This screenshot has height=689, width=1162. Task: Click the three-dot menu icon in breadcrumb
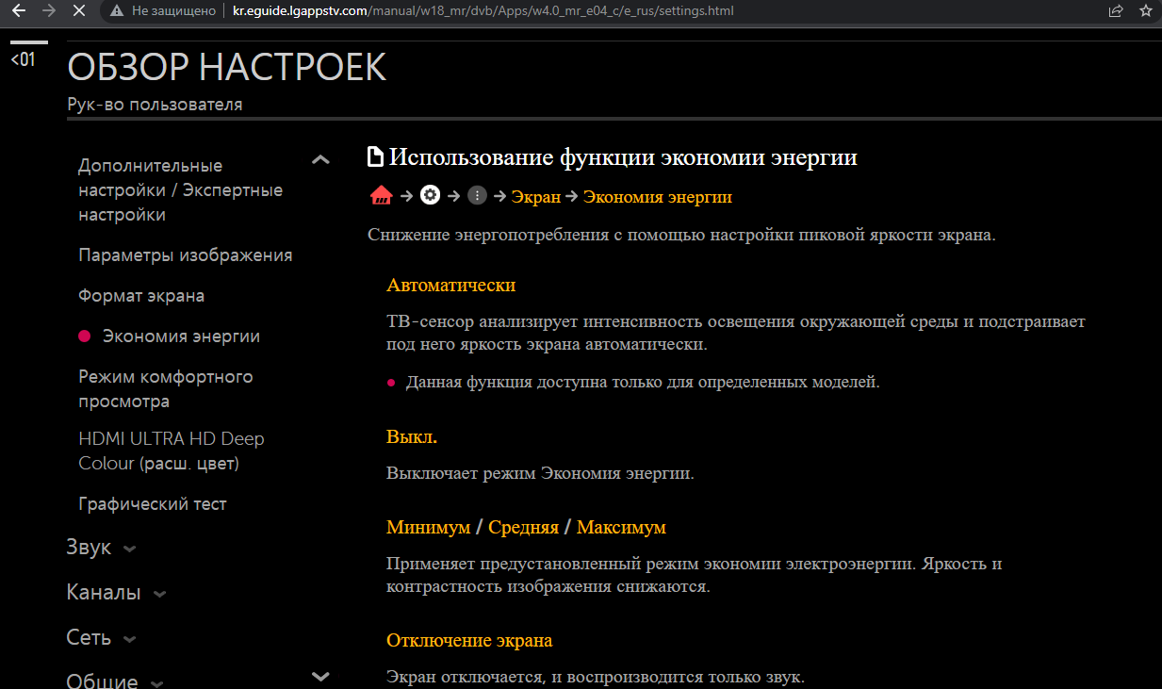477,196
